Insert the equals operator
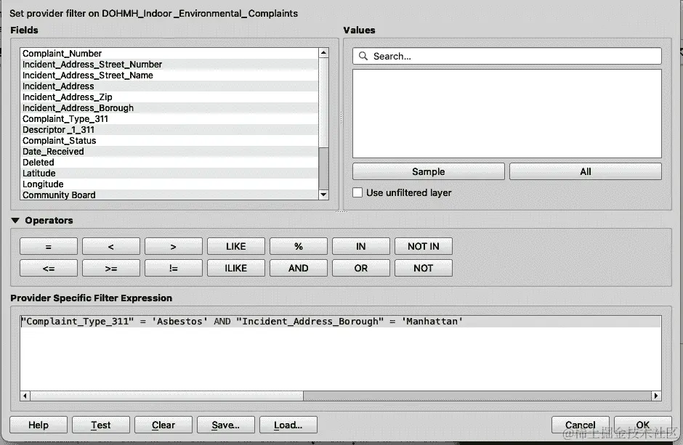Image resolution: width=683 pixels, height=445 pixels. pos(49,246)
